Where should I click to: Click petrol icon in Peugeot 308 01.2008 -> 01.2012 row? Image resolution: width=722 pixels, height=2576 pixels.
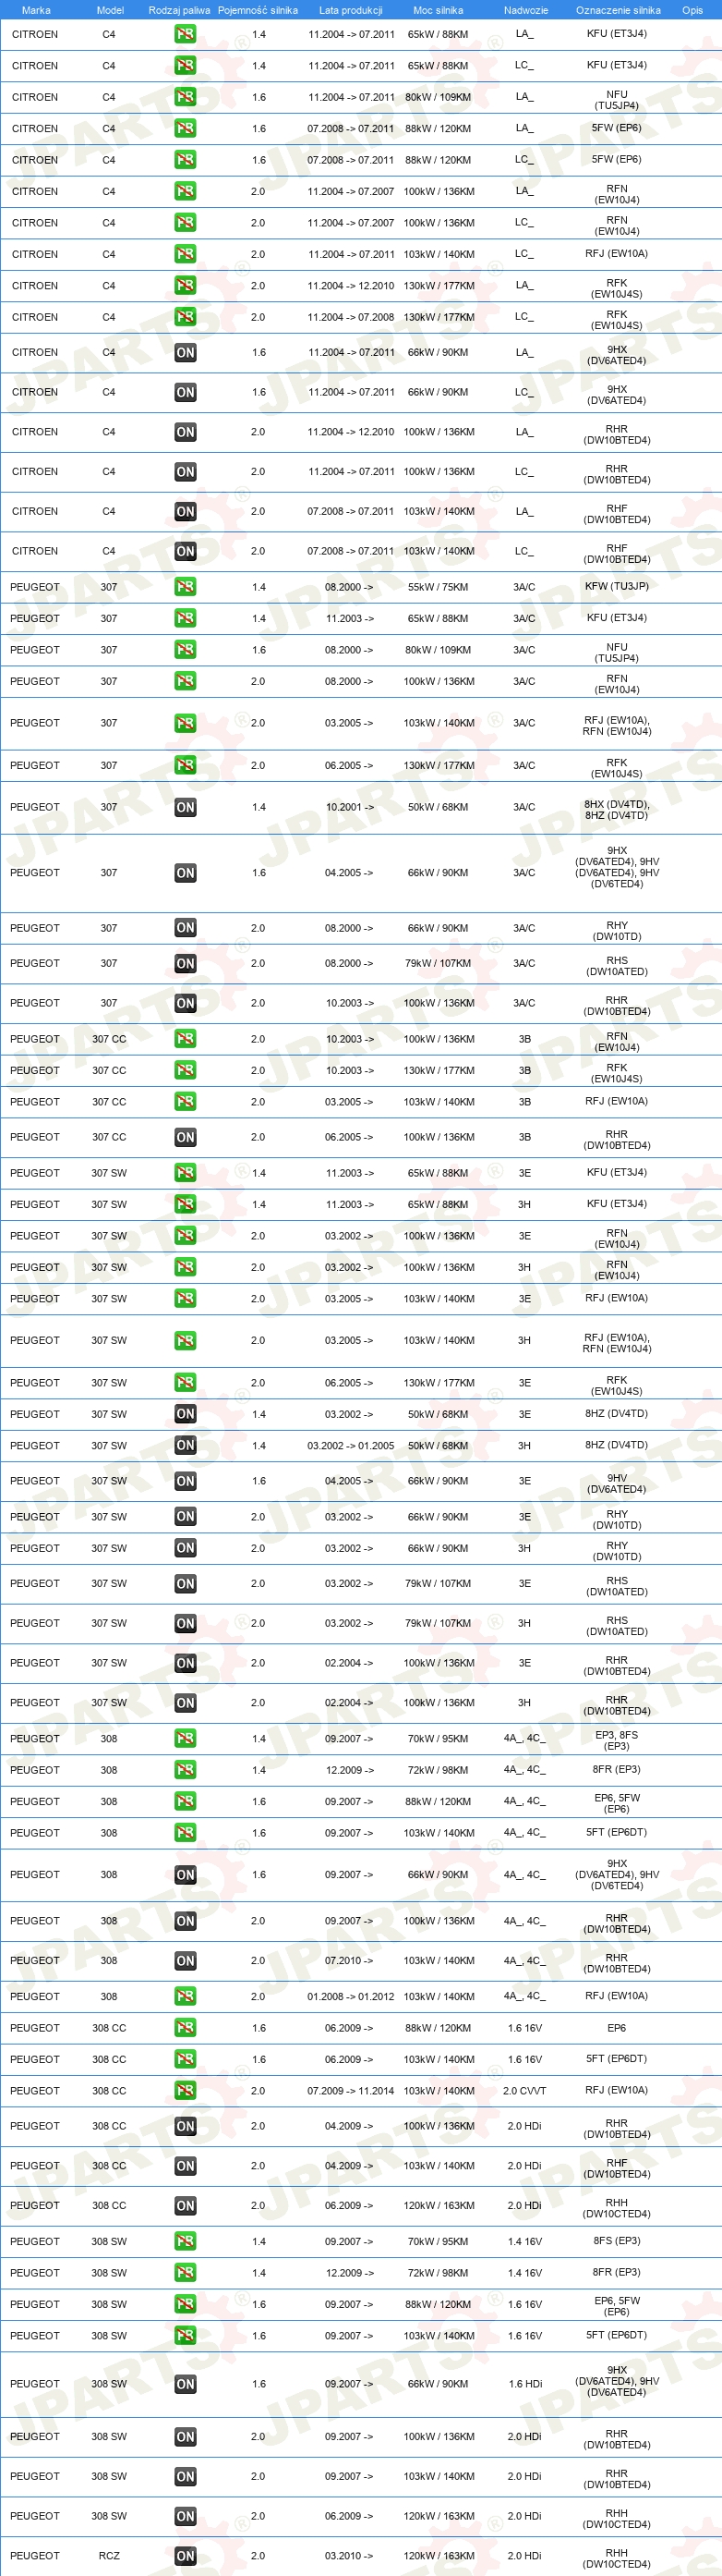[185, 1996]
